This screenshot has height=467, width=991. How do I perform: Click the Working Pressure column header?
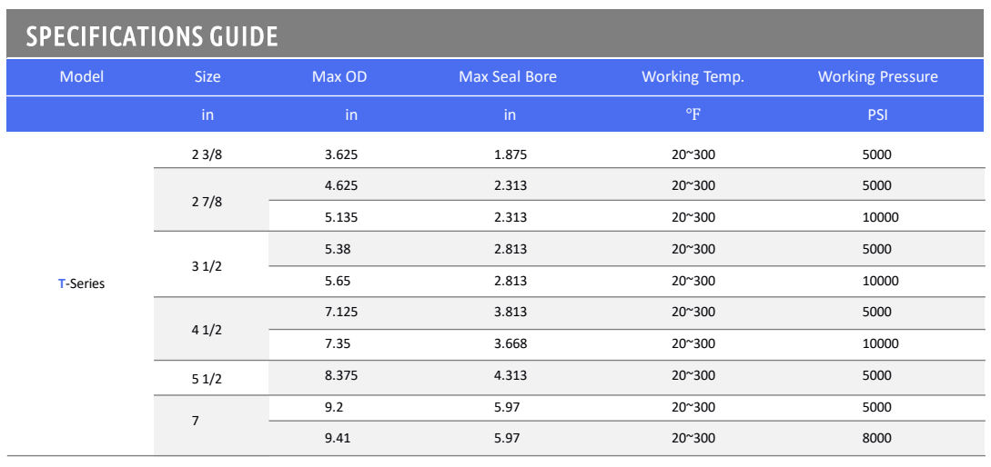tap(877, 77)
